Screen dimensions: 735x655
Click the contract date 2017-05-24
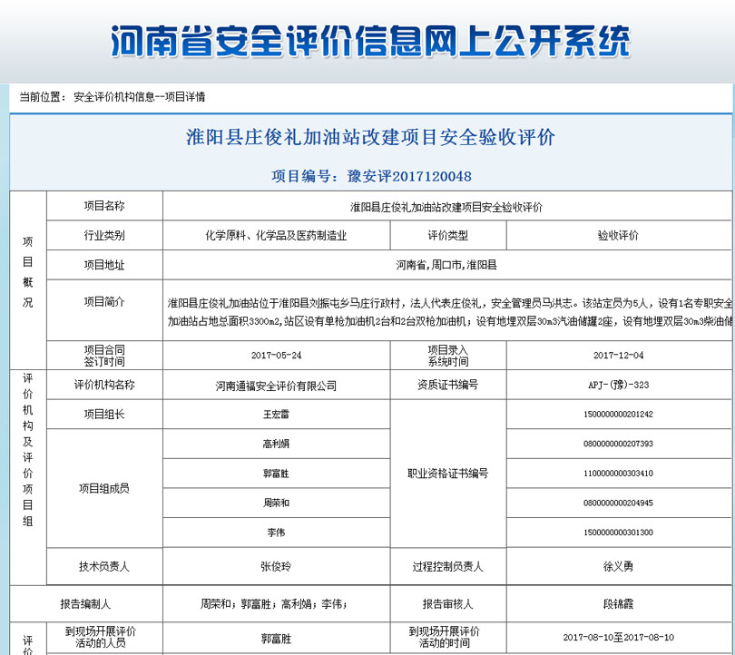tap(276, 356)
